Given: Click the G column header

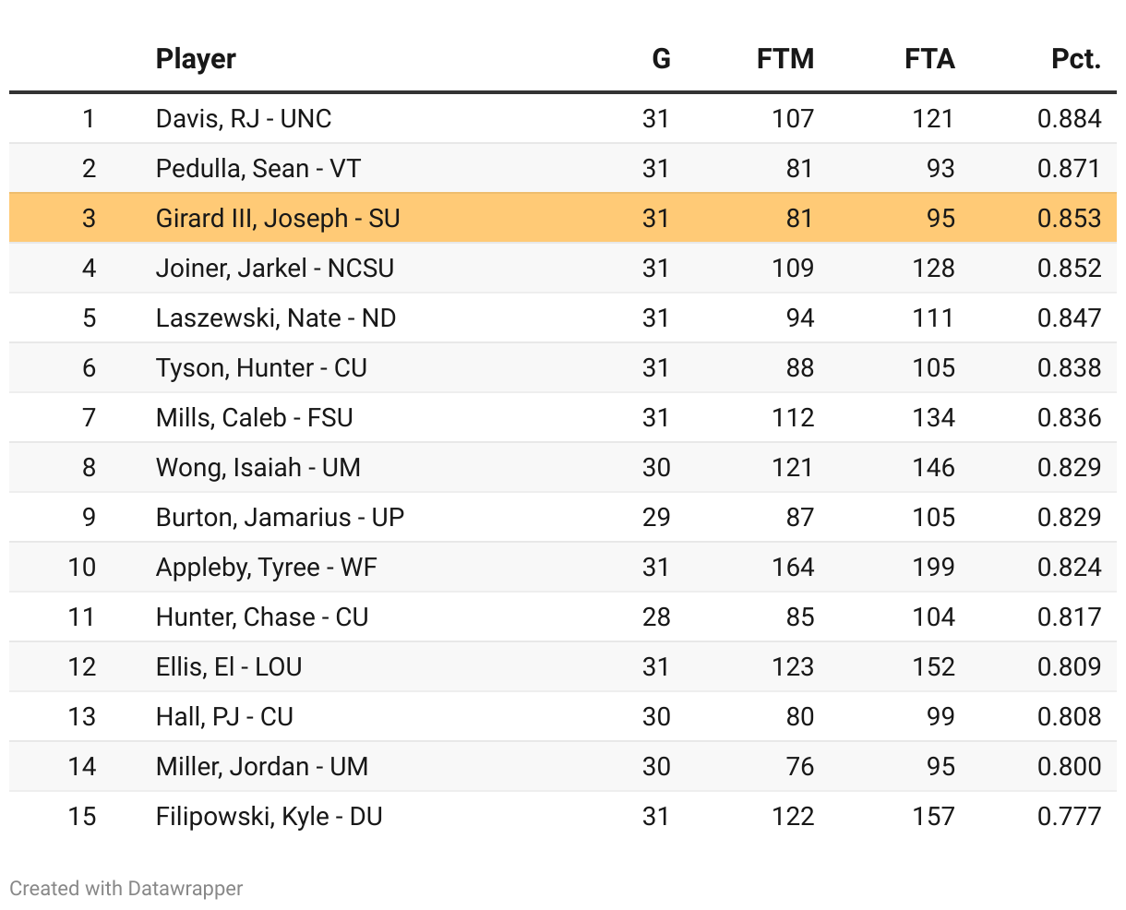Looking at the screenshot, I should coord(661,59).
